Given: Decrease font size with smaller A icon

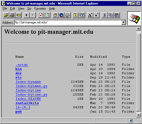Looking at the screenshot, I should click(x=96, y=15).
